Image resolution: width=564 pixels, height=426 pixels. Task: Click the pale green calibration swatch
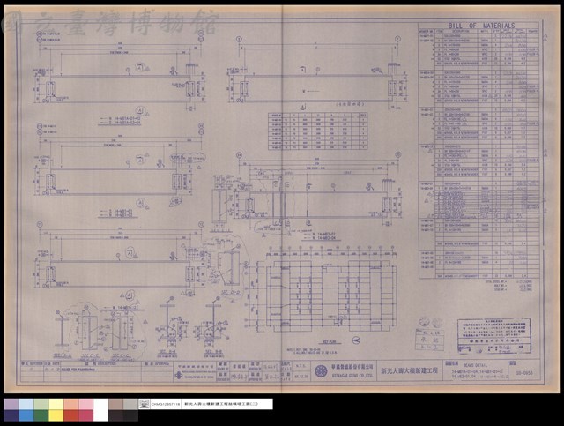pos(41,404)
